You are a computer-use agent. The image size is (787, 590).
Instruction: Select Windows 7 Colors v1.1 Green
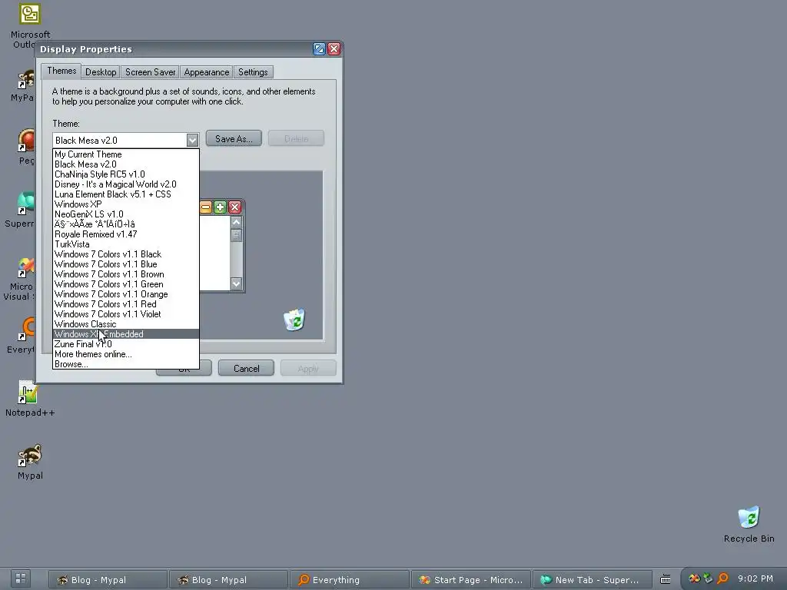click(x=126, y=284)
